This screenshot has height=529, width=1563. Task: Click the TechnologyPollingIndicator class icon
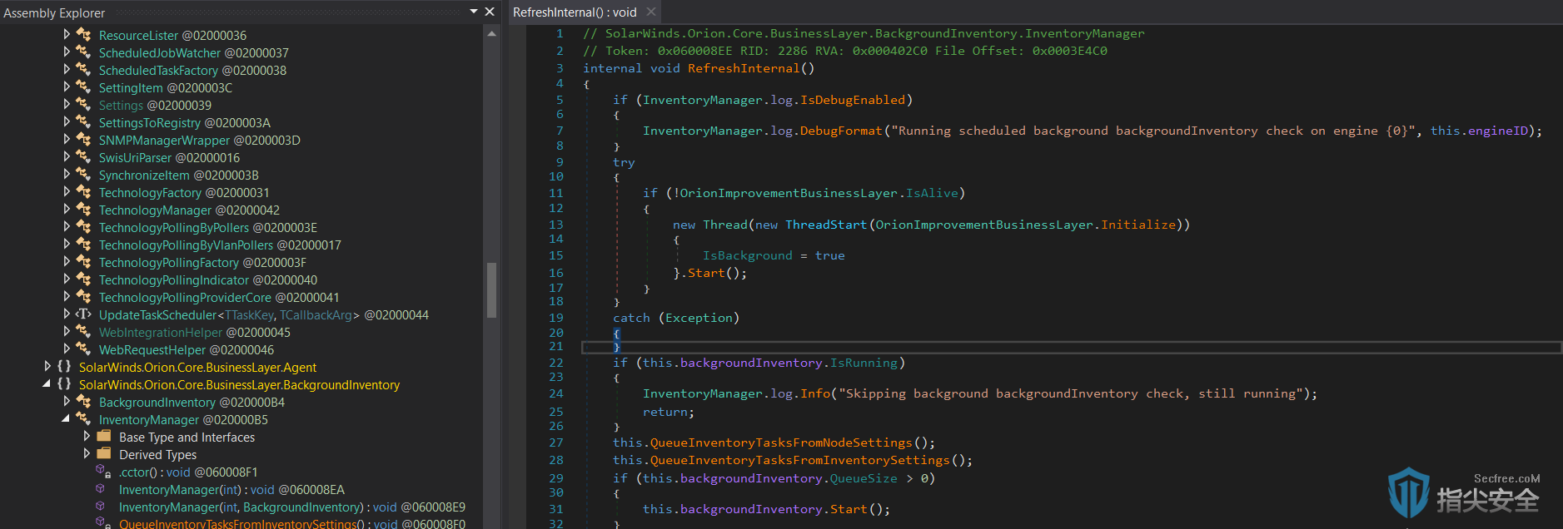[83, 279]
